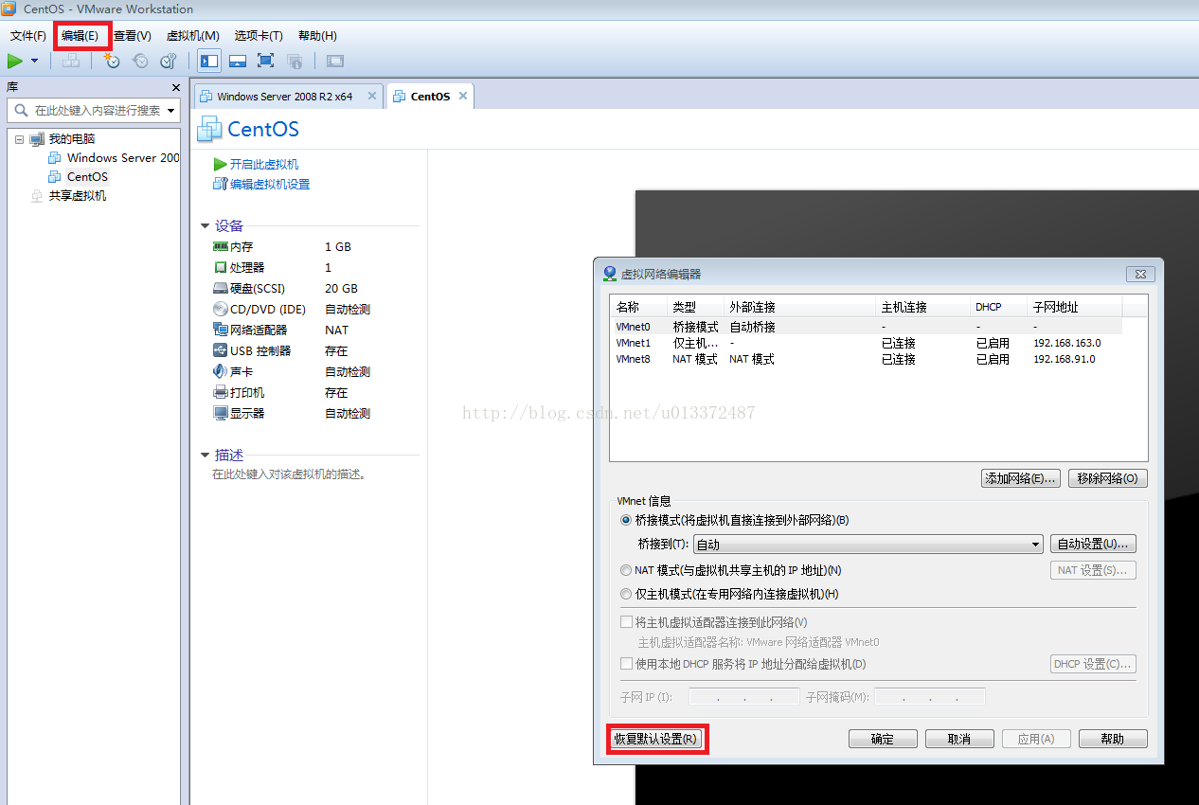Click the USB controller device icon
The width and height of the screenshot is (1199, 805).
[221, 351]
